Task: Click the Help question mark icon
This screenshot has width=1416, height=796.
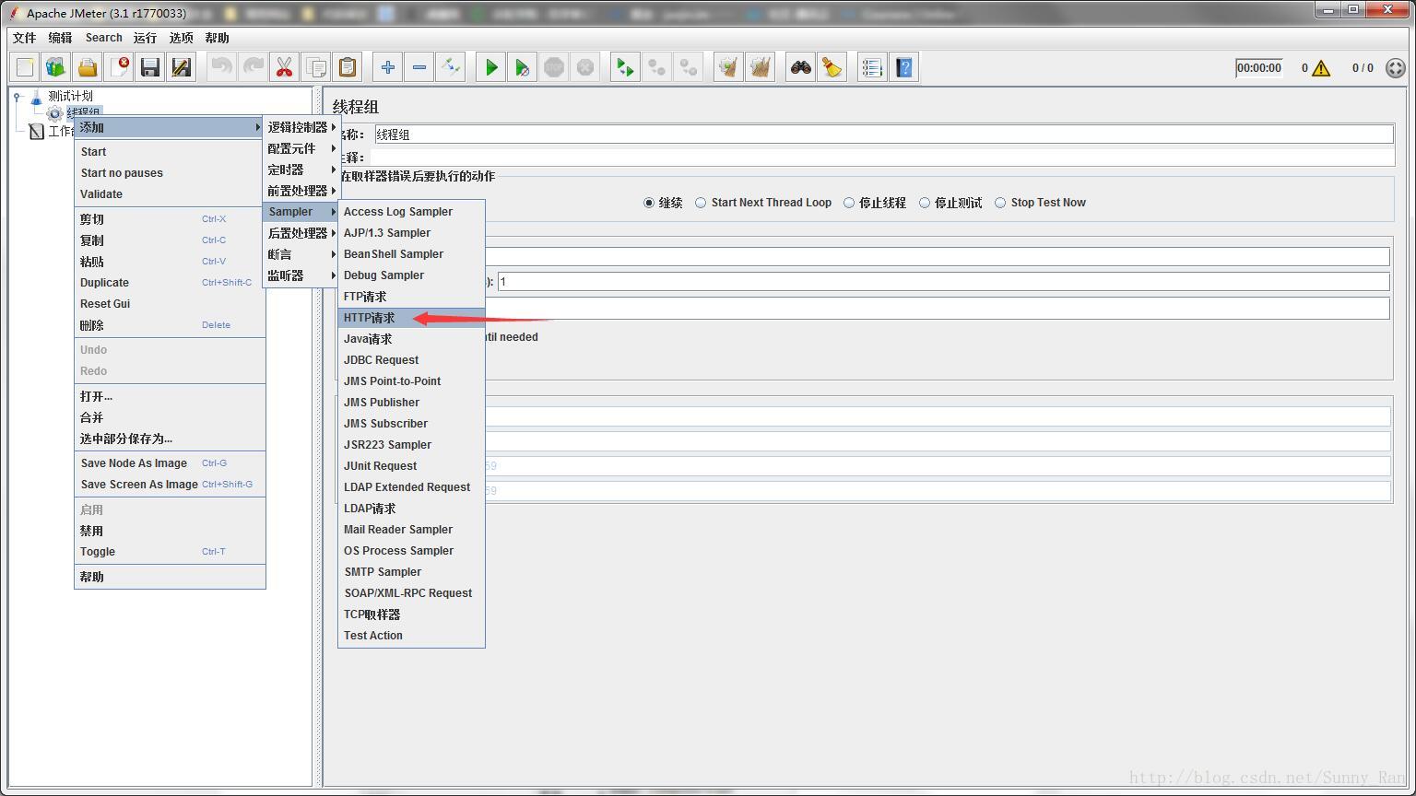Action: pyautogui.click(x=904, y=67)
